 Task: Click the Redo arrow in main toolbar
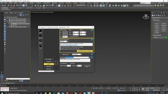coord(5,5)
